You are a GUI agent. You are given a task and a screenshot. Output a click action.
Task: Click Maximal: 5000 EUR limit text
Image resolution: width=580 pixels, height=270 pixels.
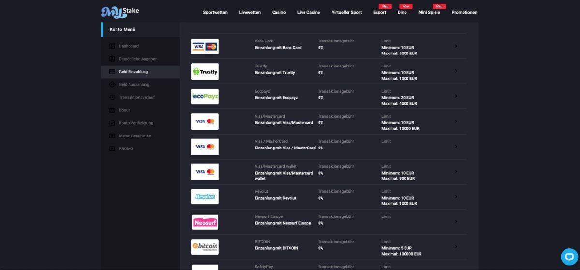pyautogui.click(x=399, y=54)
